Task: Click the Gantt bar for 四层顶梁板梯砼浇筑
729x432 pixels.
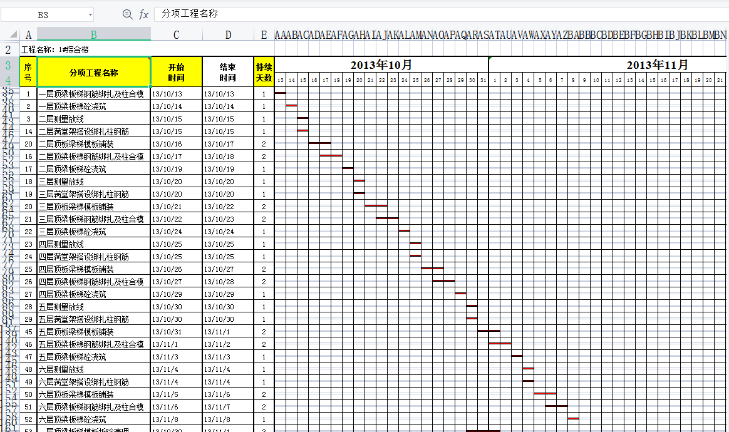Action: pos(461,294)
